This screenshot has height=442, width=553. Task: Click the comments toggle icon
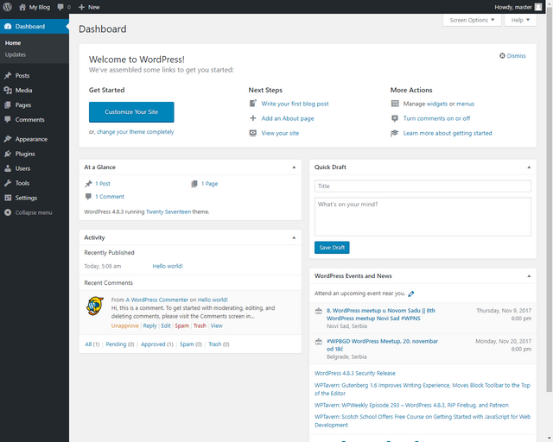395,118
